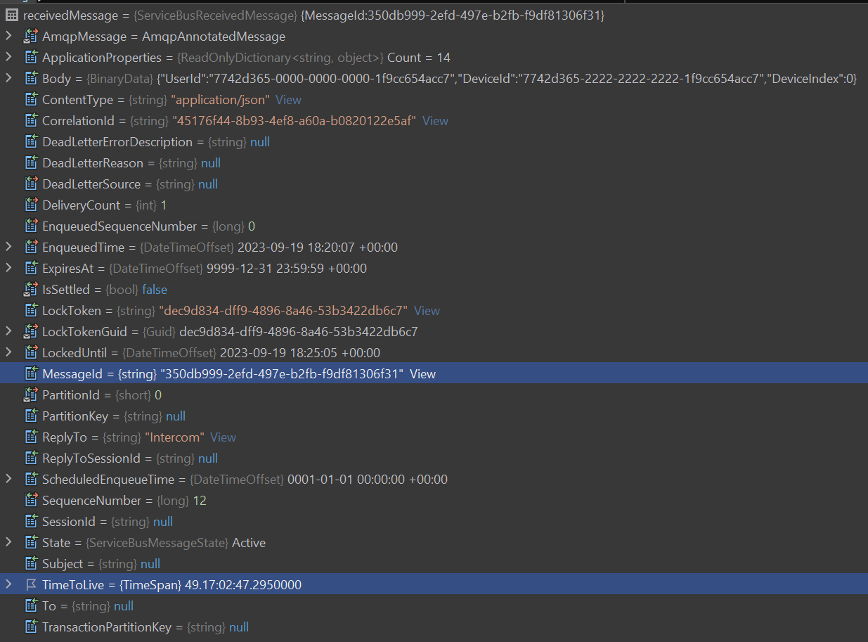Click the property icon beside DeliveryCount

pyautogui.click(x=32, y=205)
